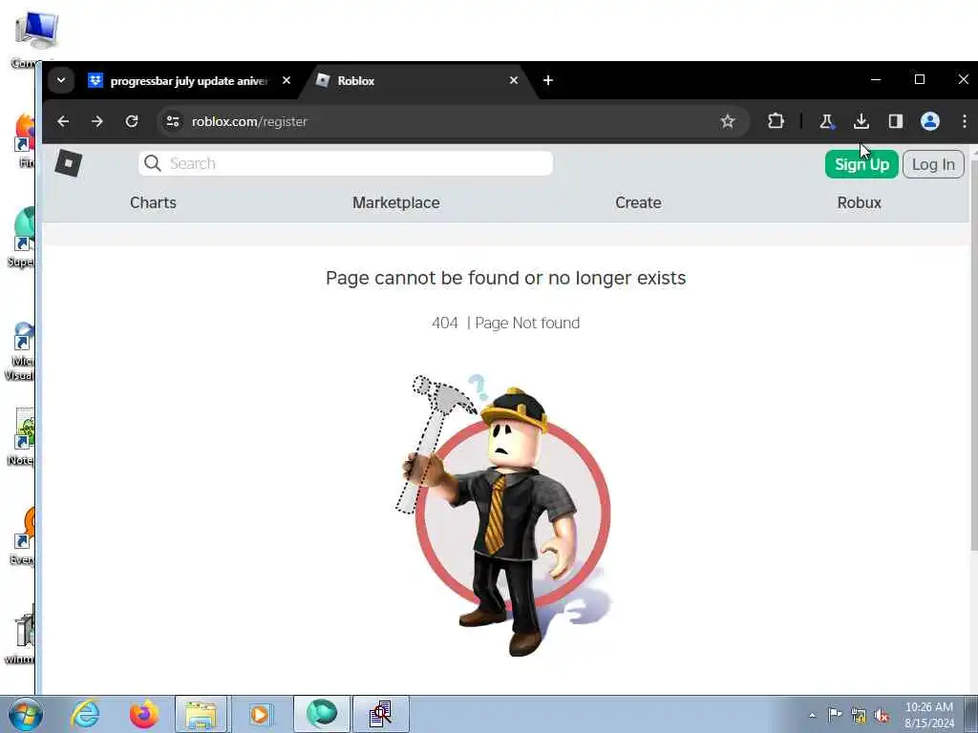Open the Chrome profile avatar
This screenshot has width=978, height=733.
pos(930,121)
